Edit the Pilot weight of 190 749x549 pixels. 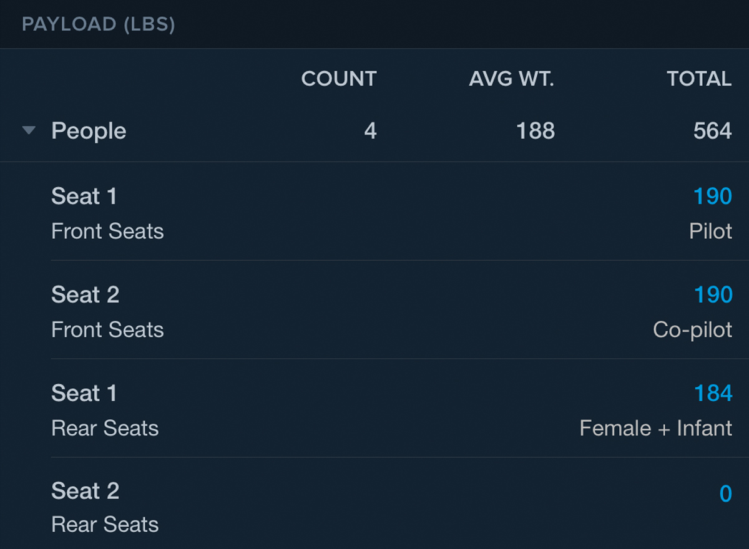[x=713, y=197]
